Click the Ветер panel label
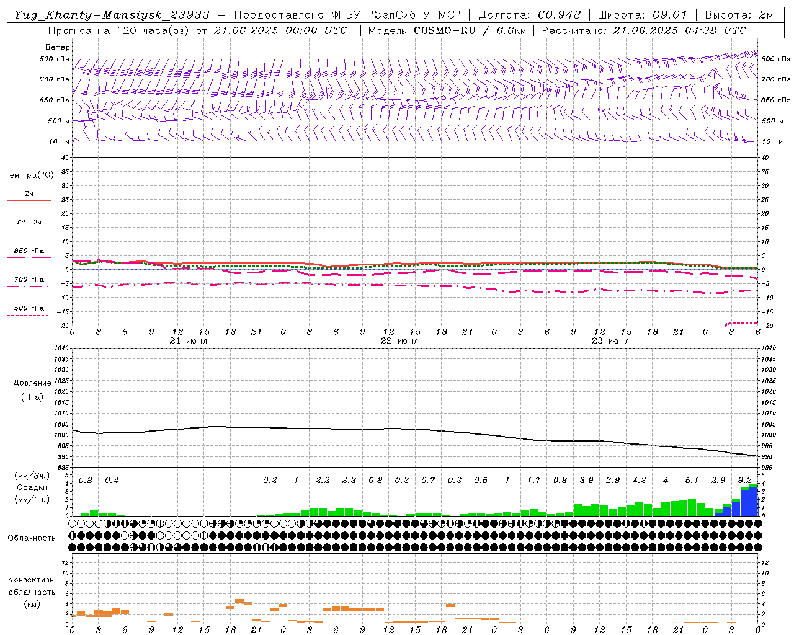794x635 pixels. [x=57, y=47]
